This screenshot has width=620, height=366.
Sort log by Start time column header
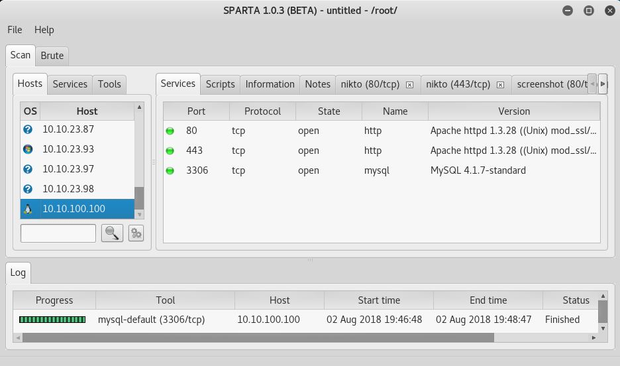pos(379,300)
